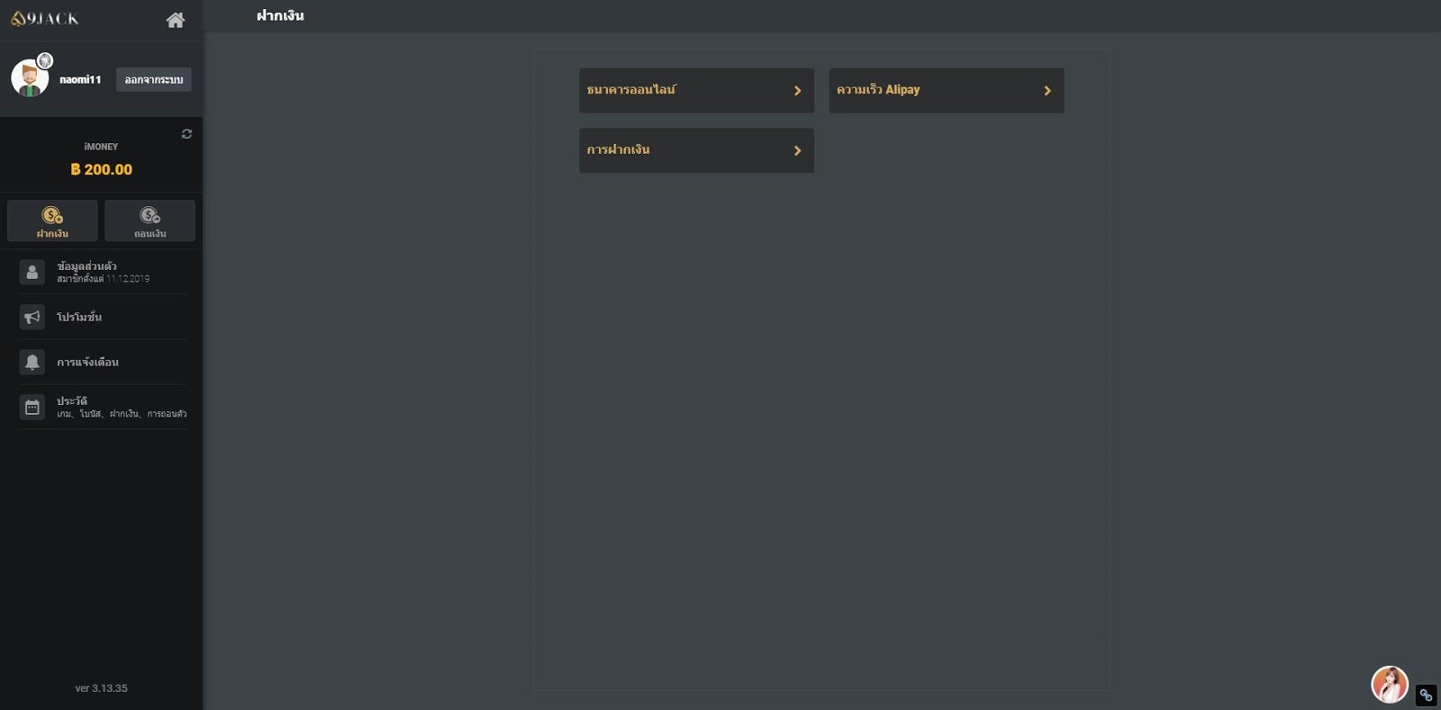Select the megaphone promotions icon
Image resolution: width=1441 pixels, height=710 pixels.
tap(32, 317)
